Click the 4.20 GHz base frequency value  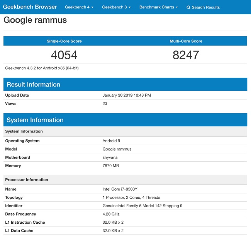[112, 214]
